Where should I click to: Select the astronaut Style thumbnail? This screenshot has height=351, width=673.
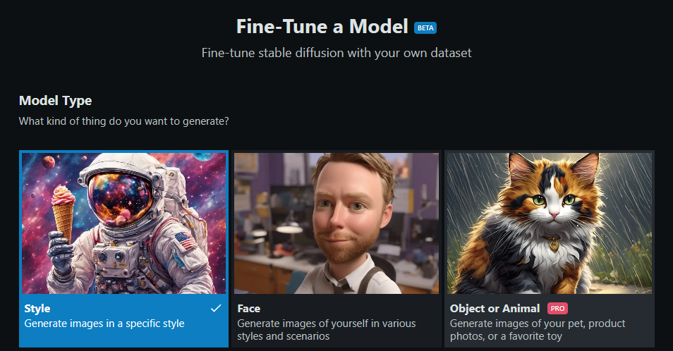[123, 223]
